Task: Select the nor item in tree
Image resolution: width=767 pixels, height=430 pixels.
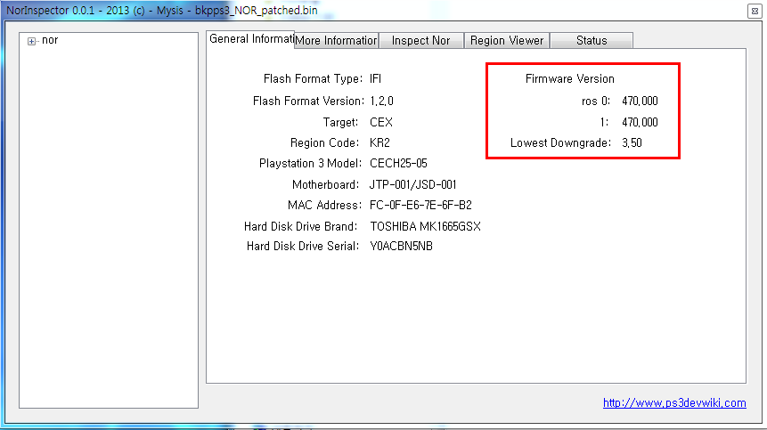Action: [x=50, y=40]
